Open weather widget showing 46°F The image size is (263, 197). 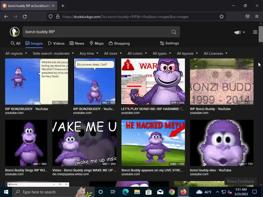(x=204, y=192)
